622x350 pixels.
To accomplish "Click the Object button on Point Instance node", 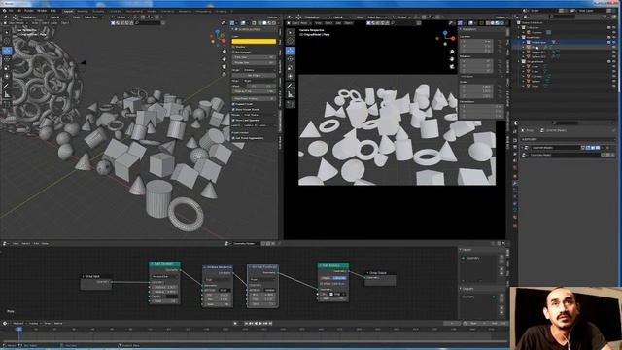I will pos(326,278).
